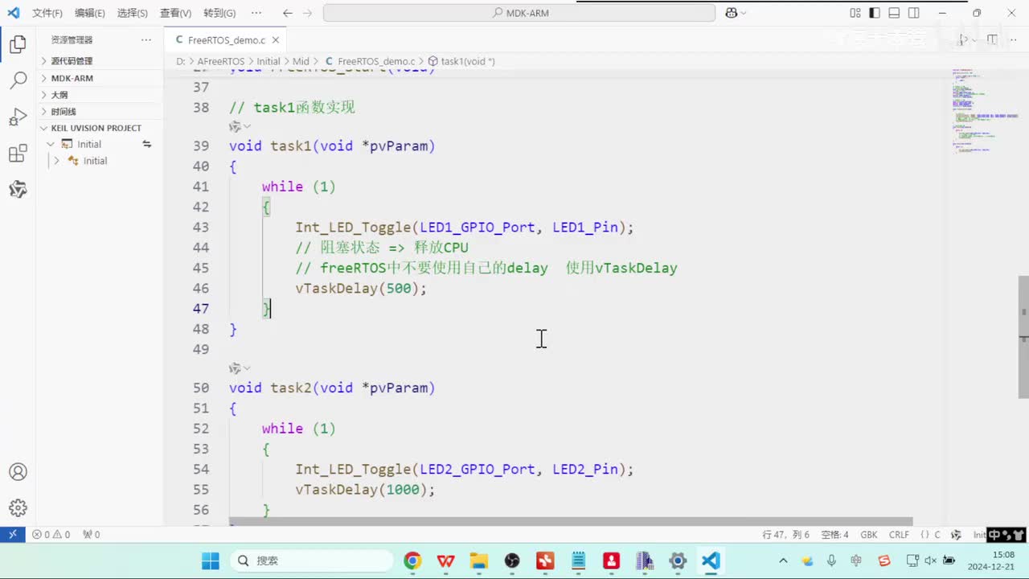Click the Windows taskbar search box
This screenshot has width=1029, height=579.
click(311, 561)
